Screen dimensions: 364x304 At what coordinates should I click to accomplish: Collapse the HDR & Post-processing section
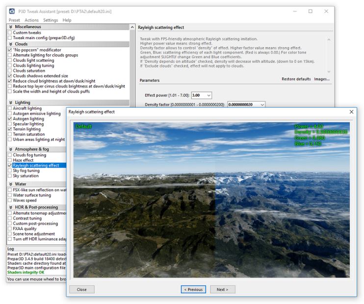(11, 207)
